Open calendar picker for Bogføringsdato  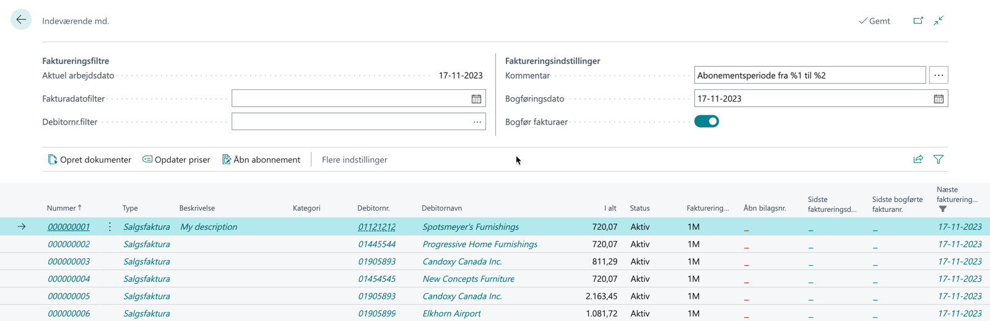pyautogui.click(x=939, y=99)
